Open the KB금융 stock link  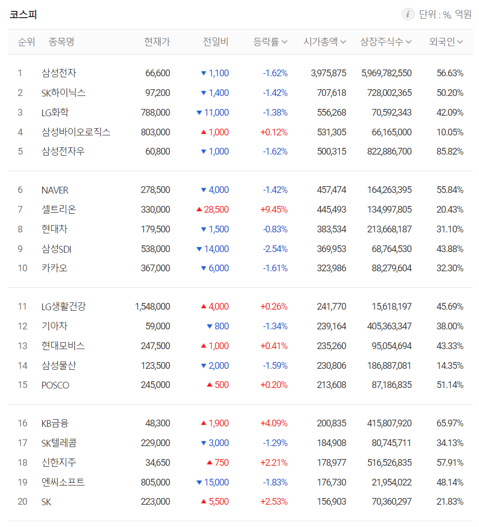55,423
